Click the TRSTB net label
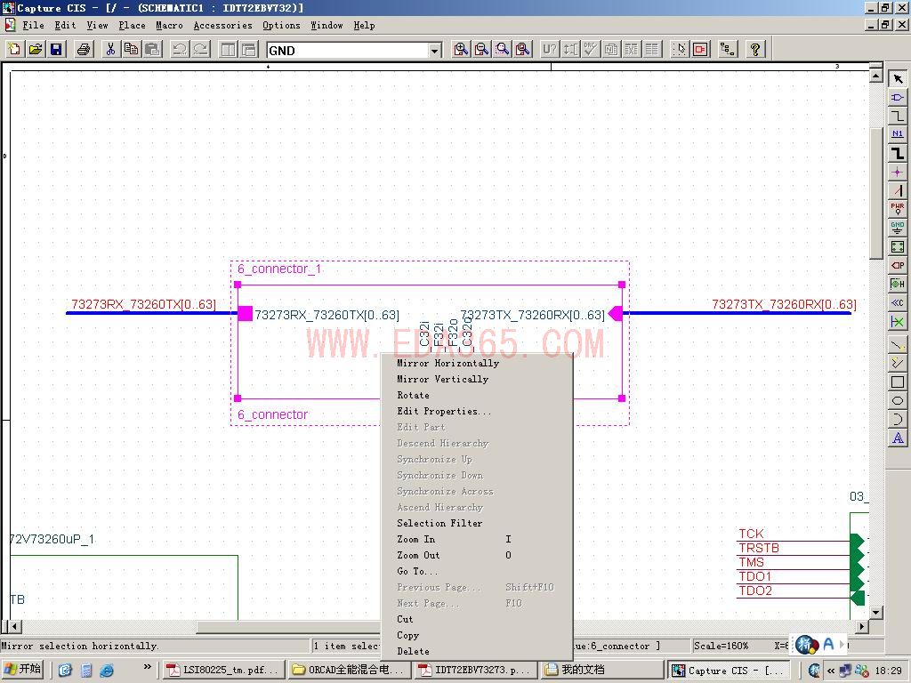911x683 pixels. (759, 548)
